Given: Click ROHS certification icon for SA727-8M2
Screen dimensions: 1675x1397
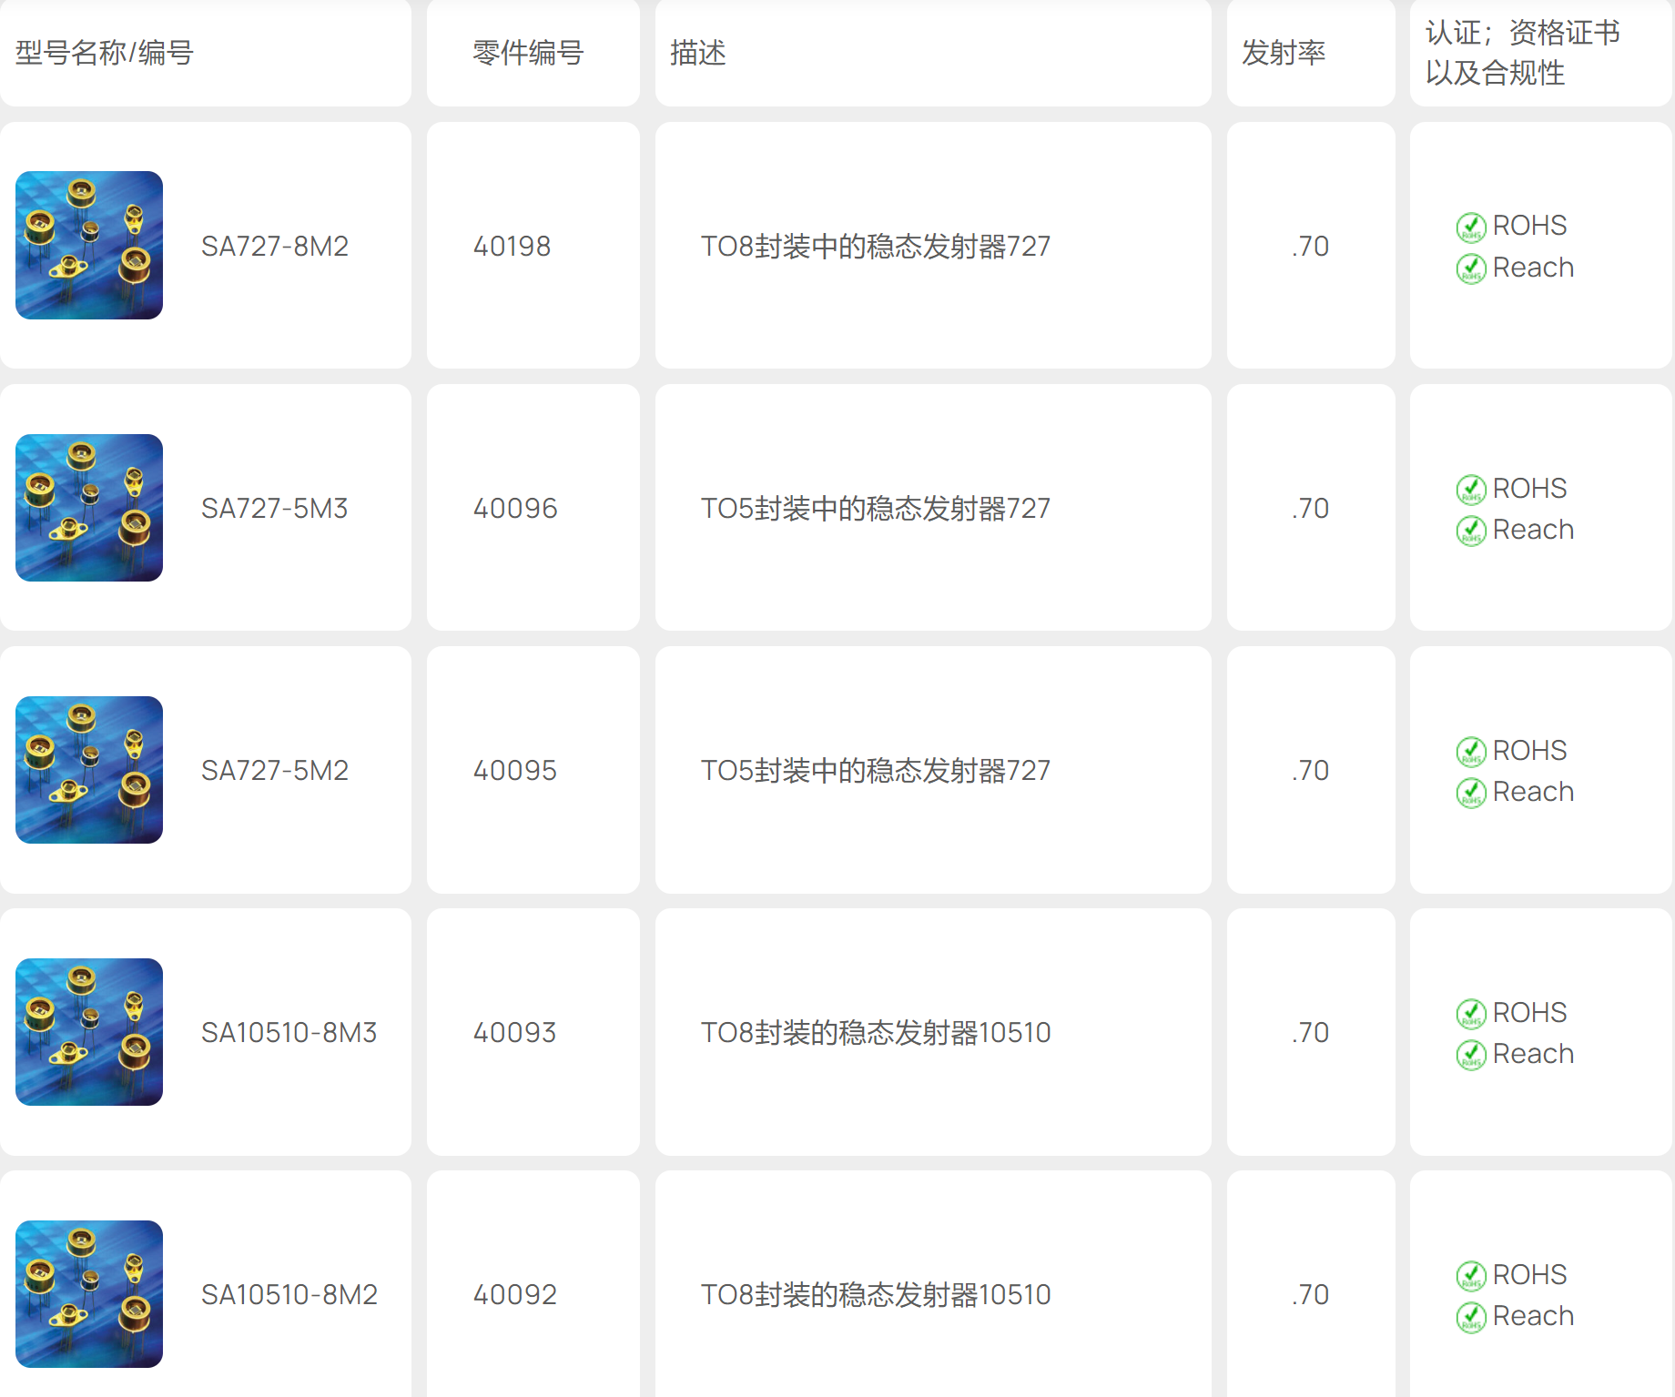Looking at the screenshot, I should 1470,227.
